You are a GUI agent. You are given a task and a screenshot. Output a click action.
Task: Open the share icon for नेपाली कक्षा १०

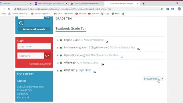tap(95, 72)
